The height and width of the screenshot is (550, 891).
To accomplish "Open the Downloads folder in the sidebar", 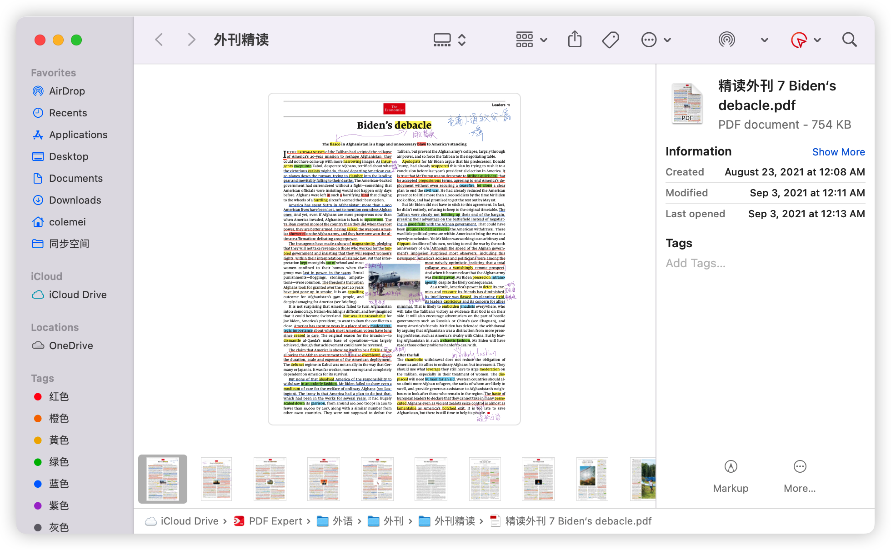I will 75,200.
